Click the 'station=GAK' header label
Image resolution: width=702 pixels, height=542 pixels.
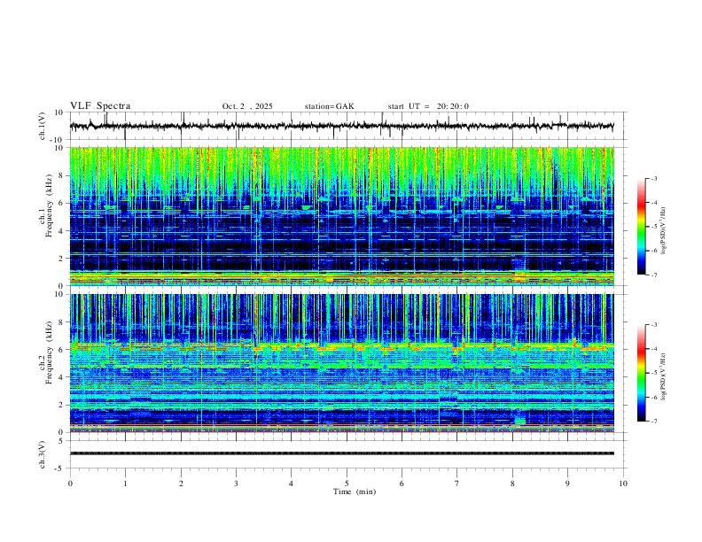pyautogui.click(x=329, y=106)
